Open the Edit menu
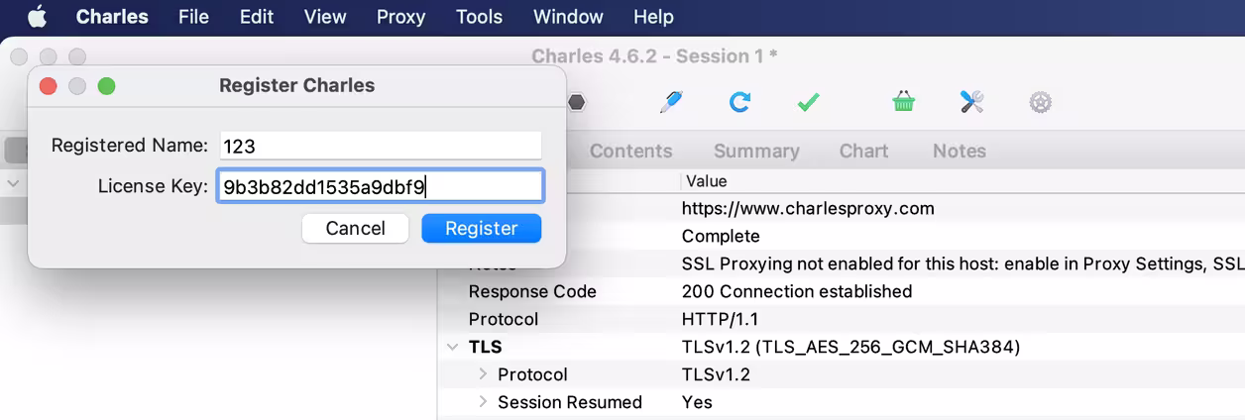 pos(257,17)
